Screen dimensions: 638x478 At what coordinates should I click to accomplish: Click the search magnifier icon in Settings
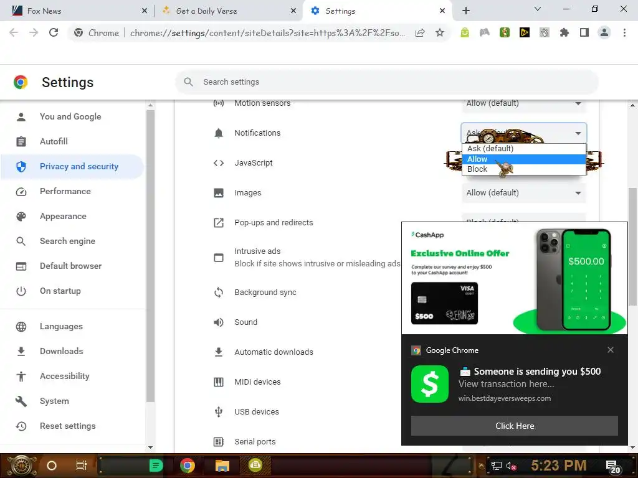188,82
